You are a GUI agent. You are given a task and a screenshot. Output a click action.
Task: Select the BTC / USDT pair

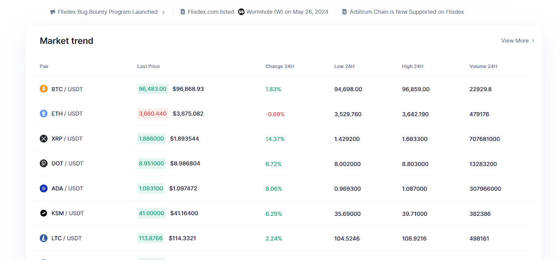pyautogui.click(x=67, y=89)
